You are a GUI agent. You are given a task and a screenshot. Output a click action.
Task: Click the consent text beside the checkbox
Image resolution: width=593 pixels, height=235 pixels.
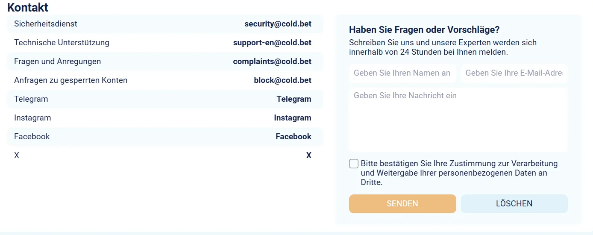[459, 173]
